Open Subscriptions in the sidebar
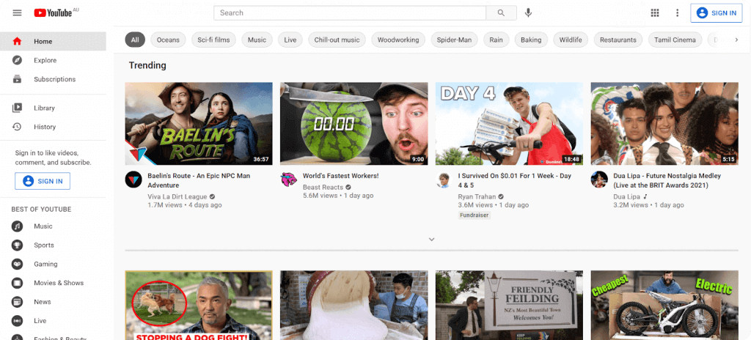Screen dimensions: 751x340 point(53,79)
